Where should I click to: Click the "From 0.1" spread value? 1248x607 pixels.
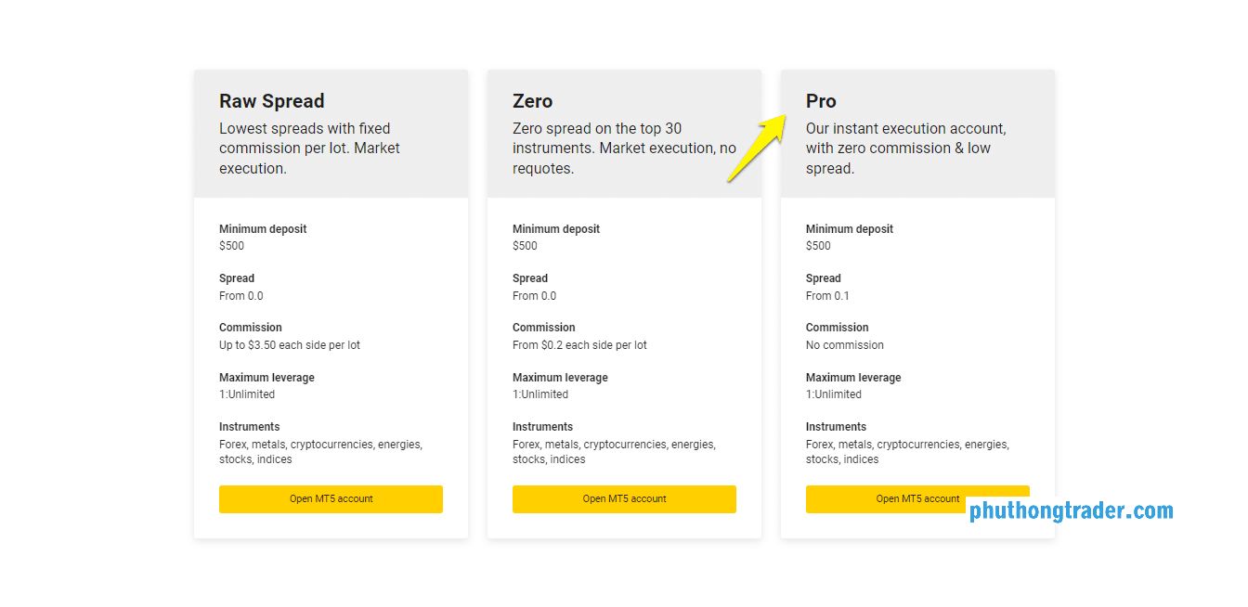point(827,296)
